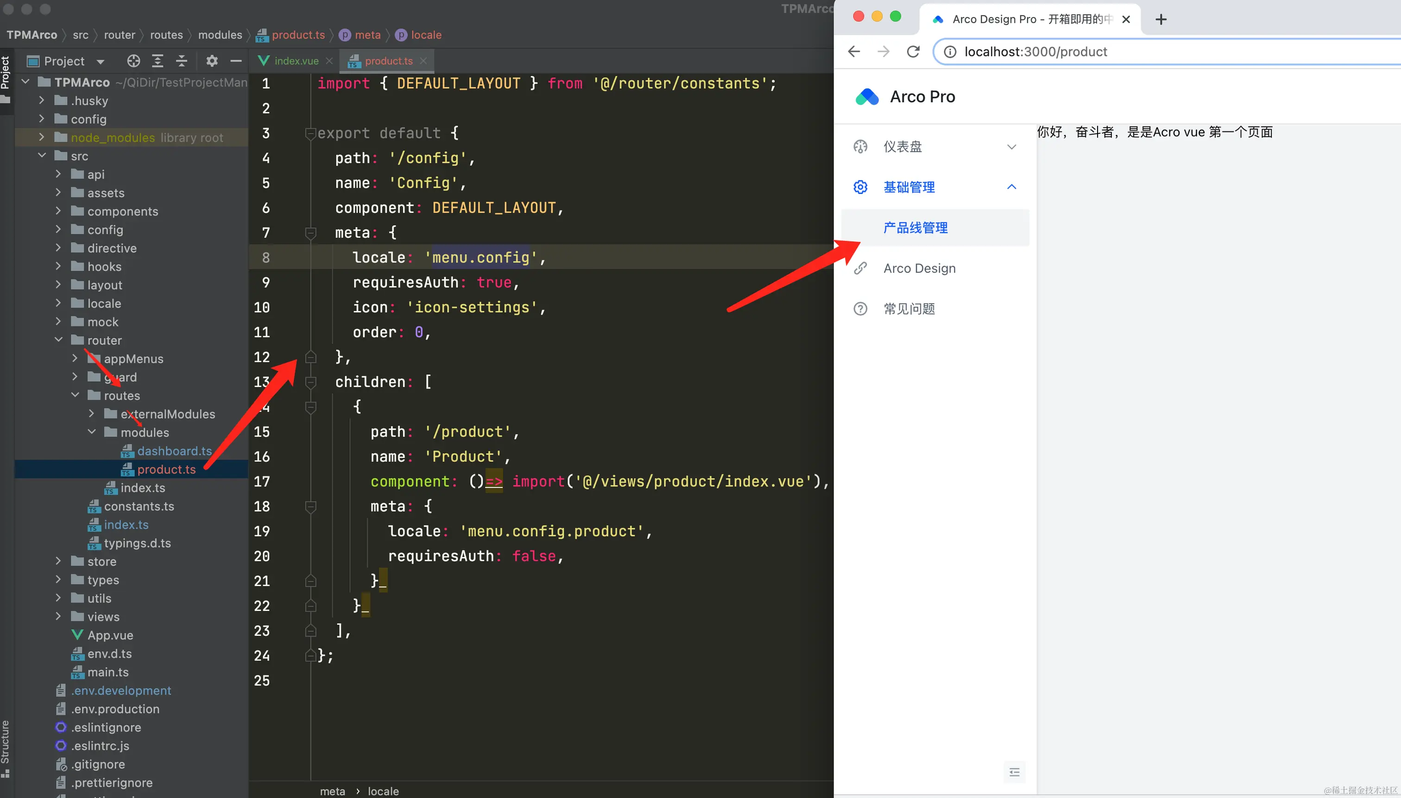Collapse the Arco sidebar menu icon
The width and height of the screenshot is (1401, 798).
pos(1014,772)
